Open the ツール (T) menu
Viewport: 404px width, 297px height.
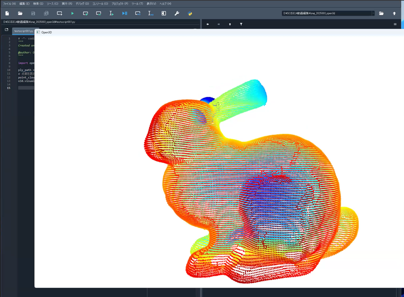137,4
